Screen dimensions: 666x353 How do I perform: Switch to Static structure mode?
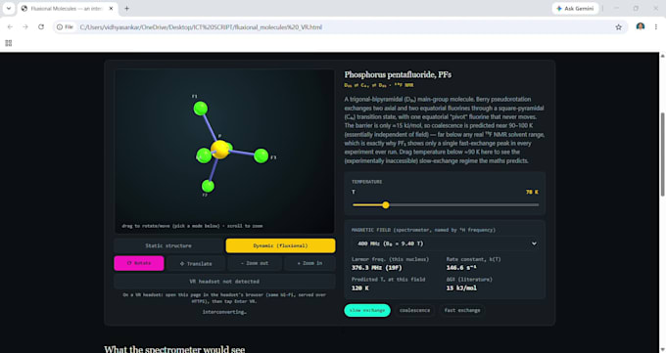[168, 245]
